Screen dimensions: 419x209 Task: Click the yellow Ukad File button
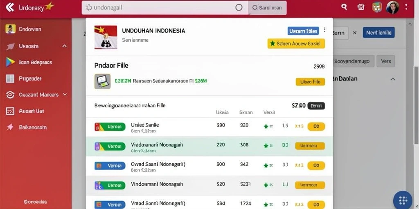[310, 82]
